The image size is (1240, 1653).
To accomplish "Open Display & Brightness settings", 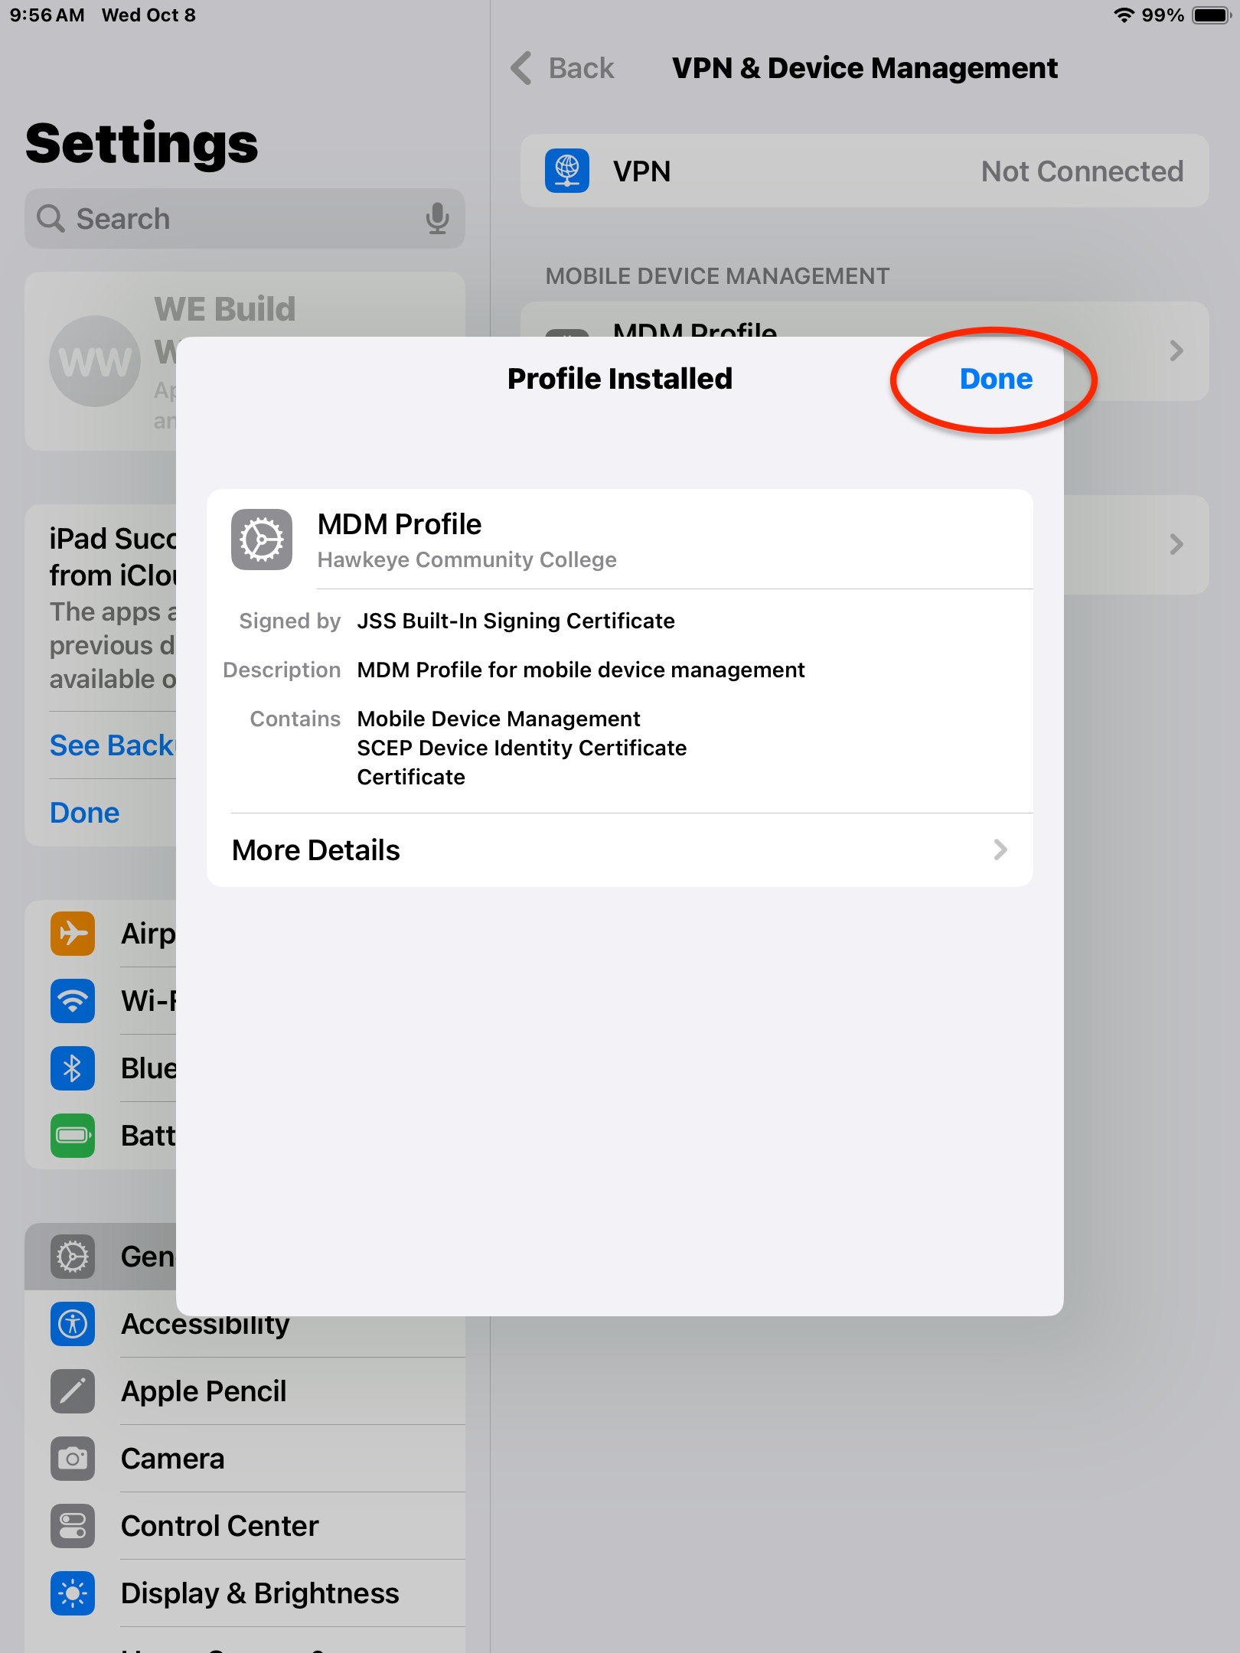I will point(245,1593).
